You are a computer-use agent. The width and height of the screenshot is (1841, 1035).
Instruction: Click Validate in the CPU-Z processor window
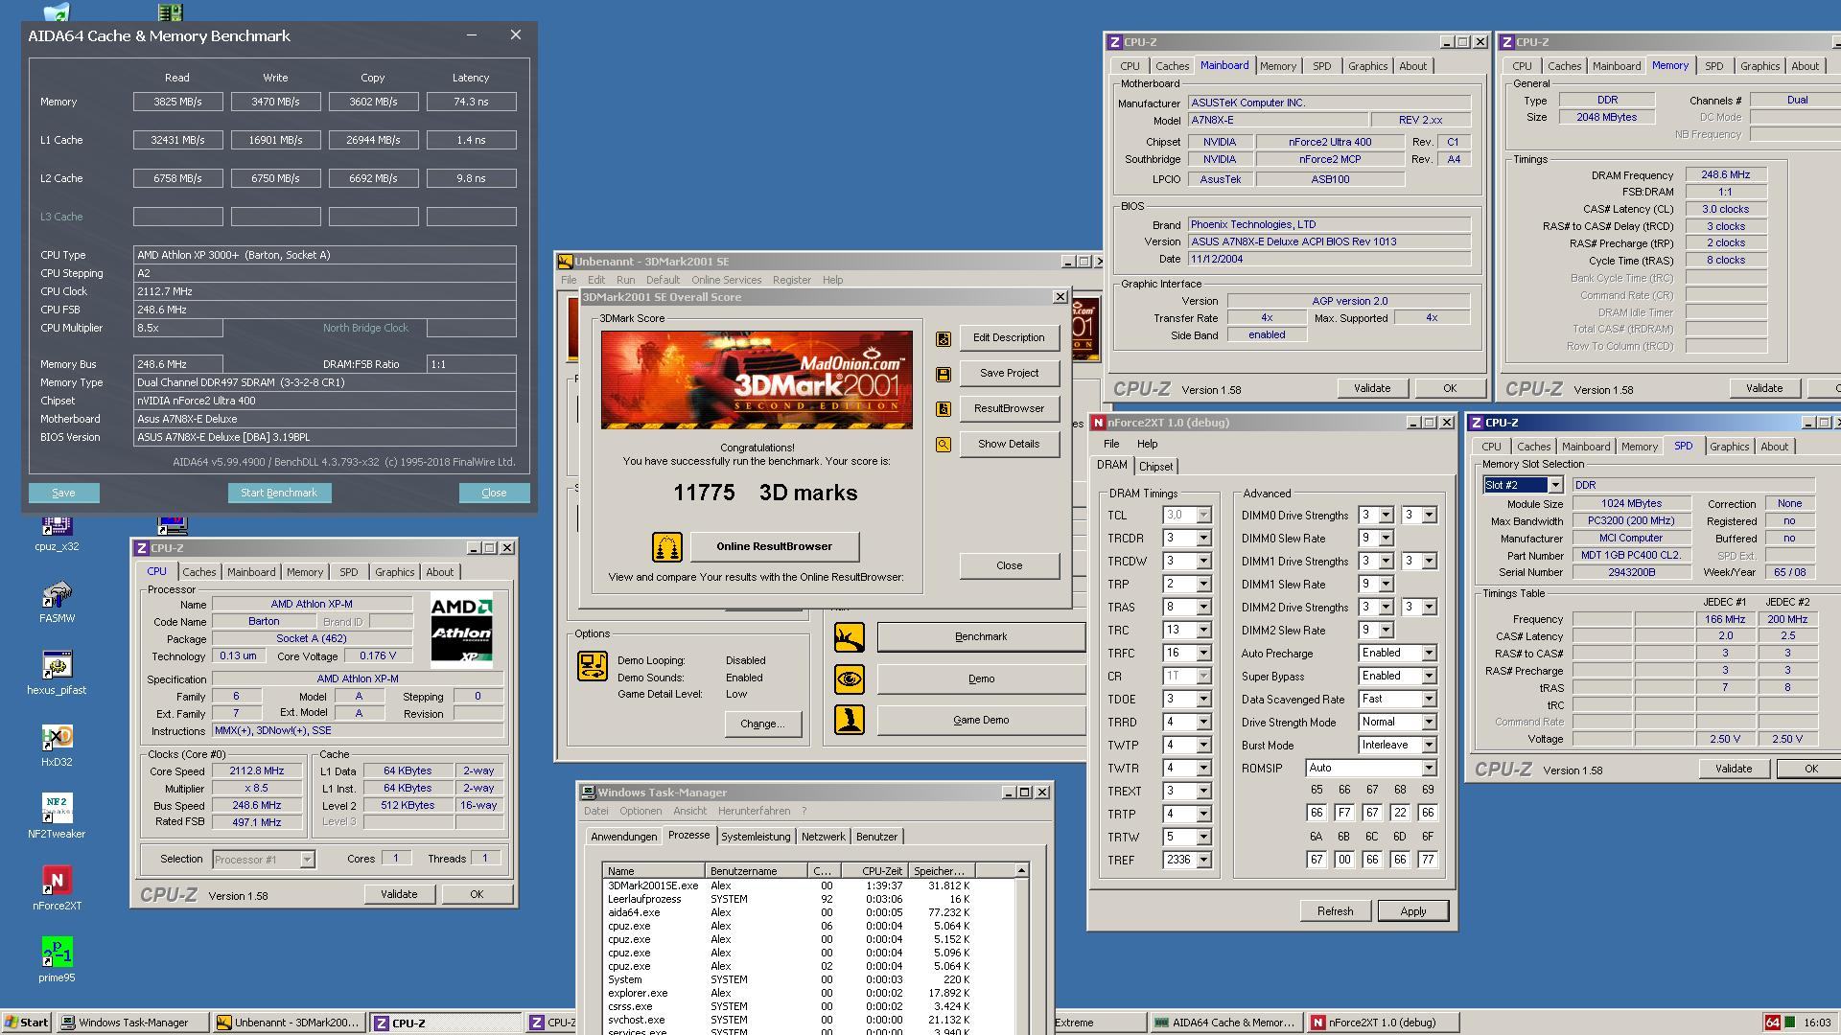[398, 895]
